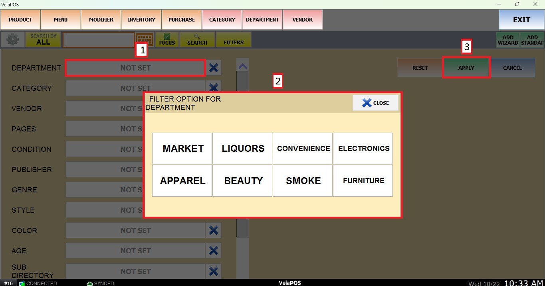Choose the ELECTRONICS department tile

[x=363, y=149]
